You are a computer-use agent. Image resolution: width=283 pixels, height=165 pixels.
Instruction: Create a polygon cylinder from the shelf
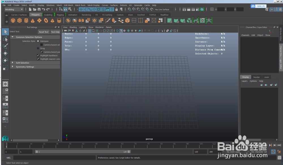[x=26, y=21]
